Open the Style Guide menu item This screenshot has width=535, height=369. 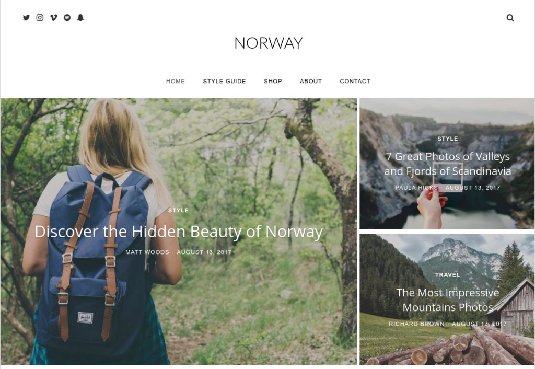(224, 81)
